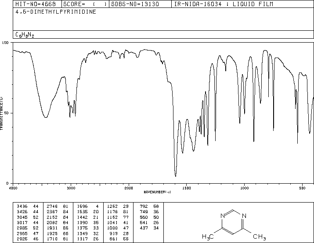Click the 1262 peak table entry
The width and height of the screenshot is (314, 243).
point(118,206)
